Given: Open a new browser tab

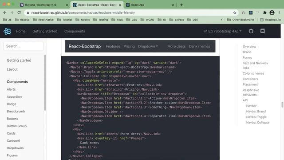Looking at the screenshot, I should tap(181, 5).
